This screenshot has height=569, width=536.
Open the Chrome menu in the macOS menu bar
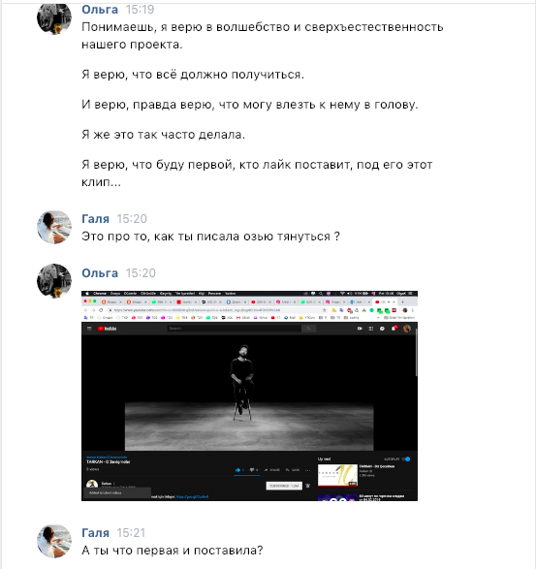point(100,294)
